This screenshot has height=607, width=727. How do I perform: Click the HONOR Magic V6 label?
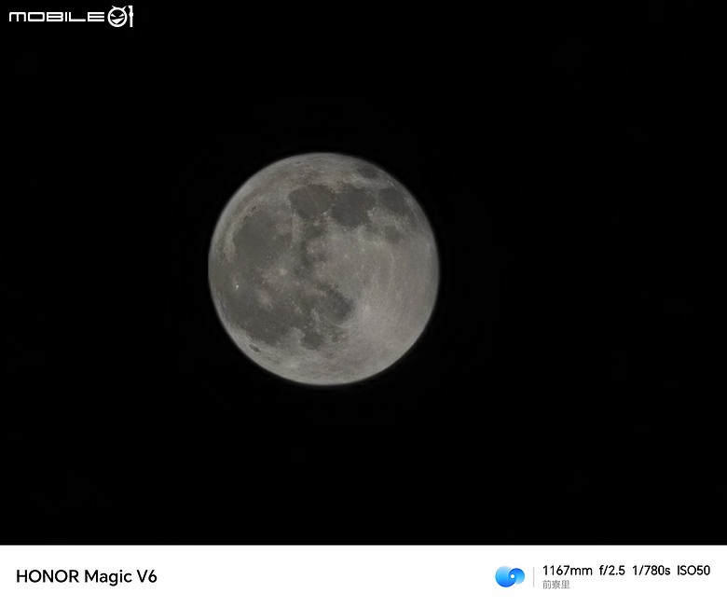(x=87, y=576)
